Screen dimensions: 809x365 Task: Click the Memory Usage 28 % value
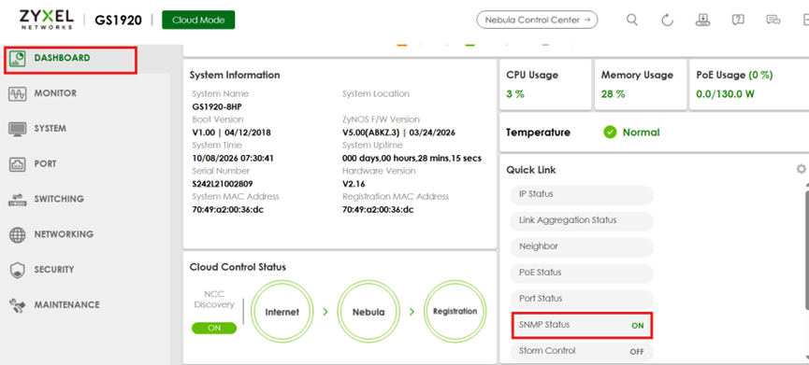click(613, 94)
